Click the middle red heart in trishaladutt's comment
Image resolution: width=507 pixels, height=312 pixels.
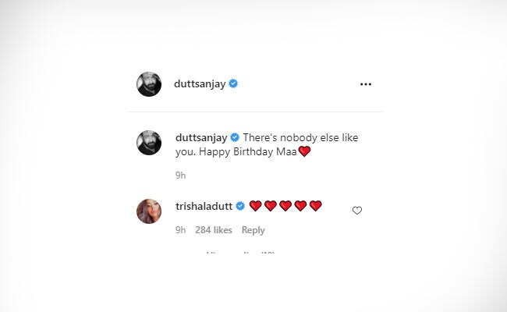point(285,206)
